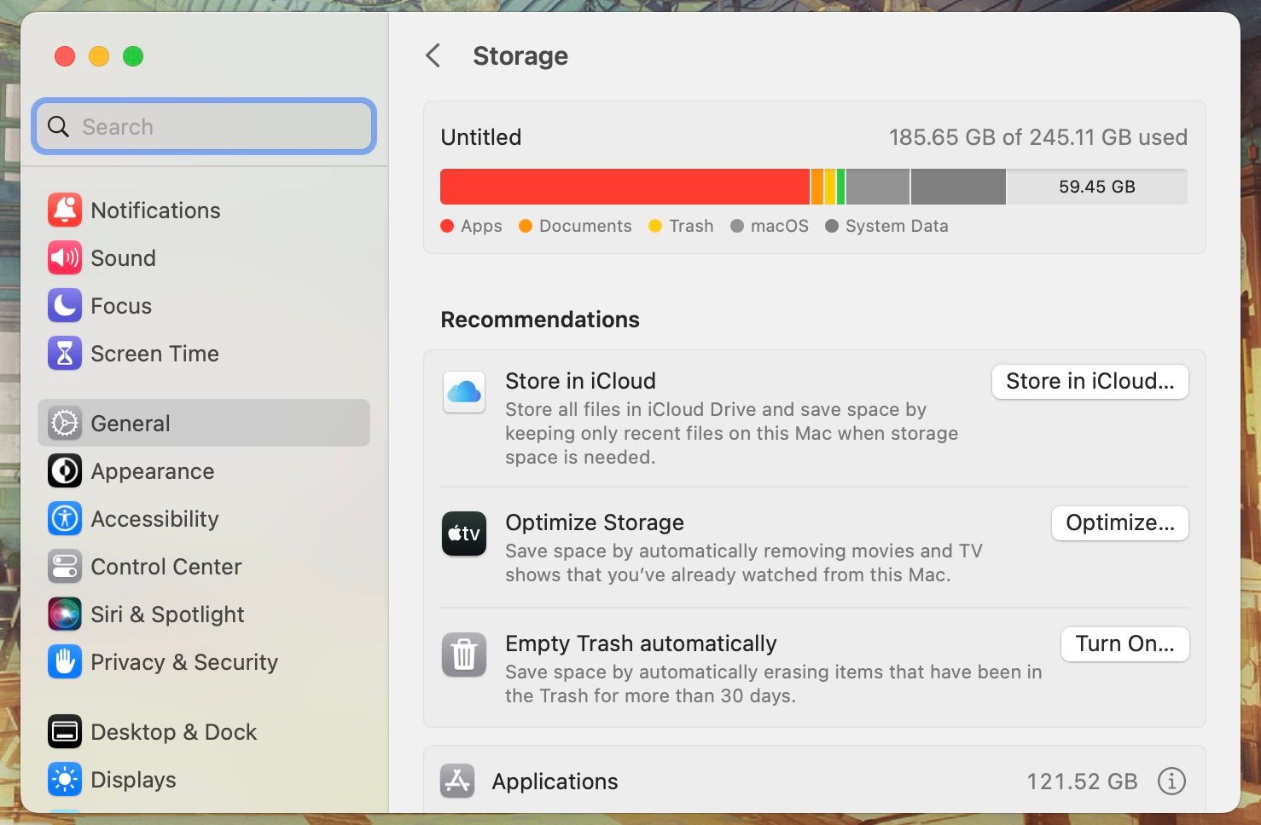Click the Storage page title
Screen dimensions: 1261x825
pos(521,55)
